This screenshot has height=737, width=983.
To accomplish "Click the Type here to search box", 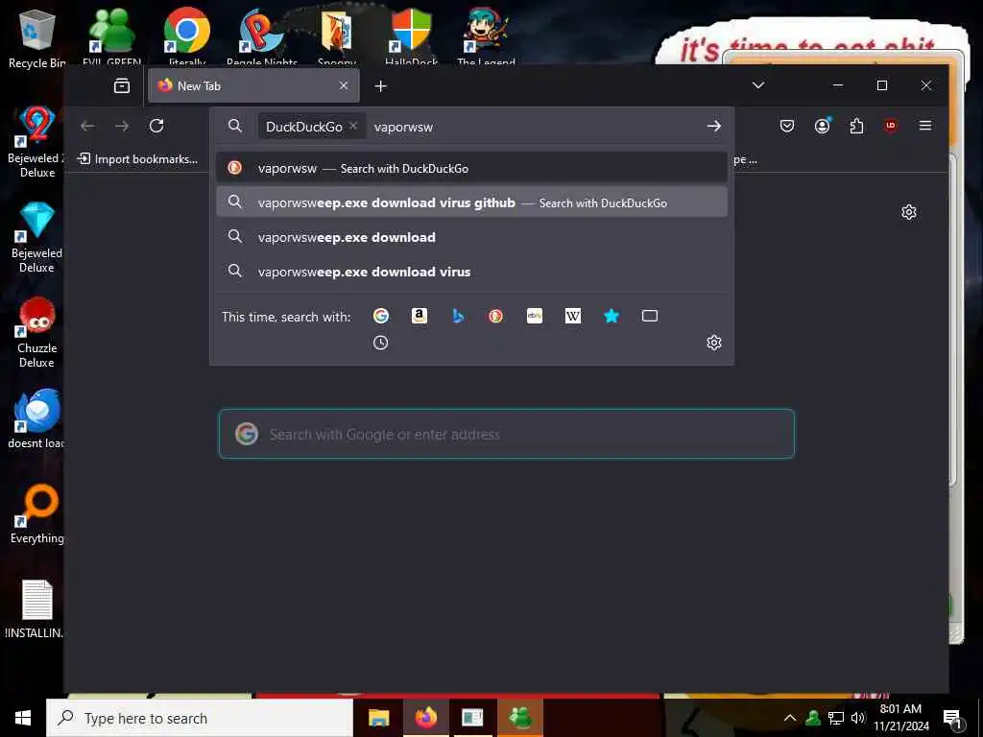I will tap(200, 718).
